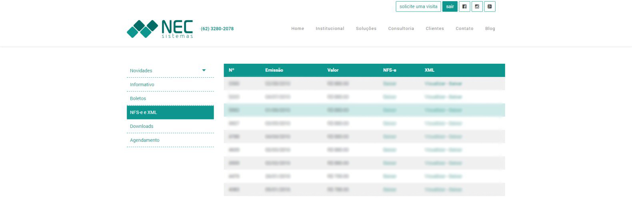Click 'solicite uma visita' button
This screenshot has width=632, height=204.
[x=418, y=7]
